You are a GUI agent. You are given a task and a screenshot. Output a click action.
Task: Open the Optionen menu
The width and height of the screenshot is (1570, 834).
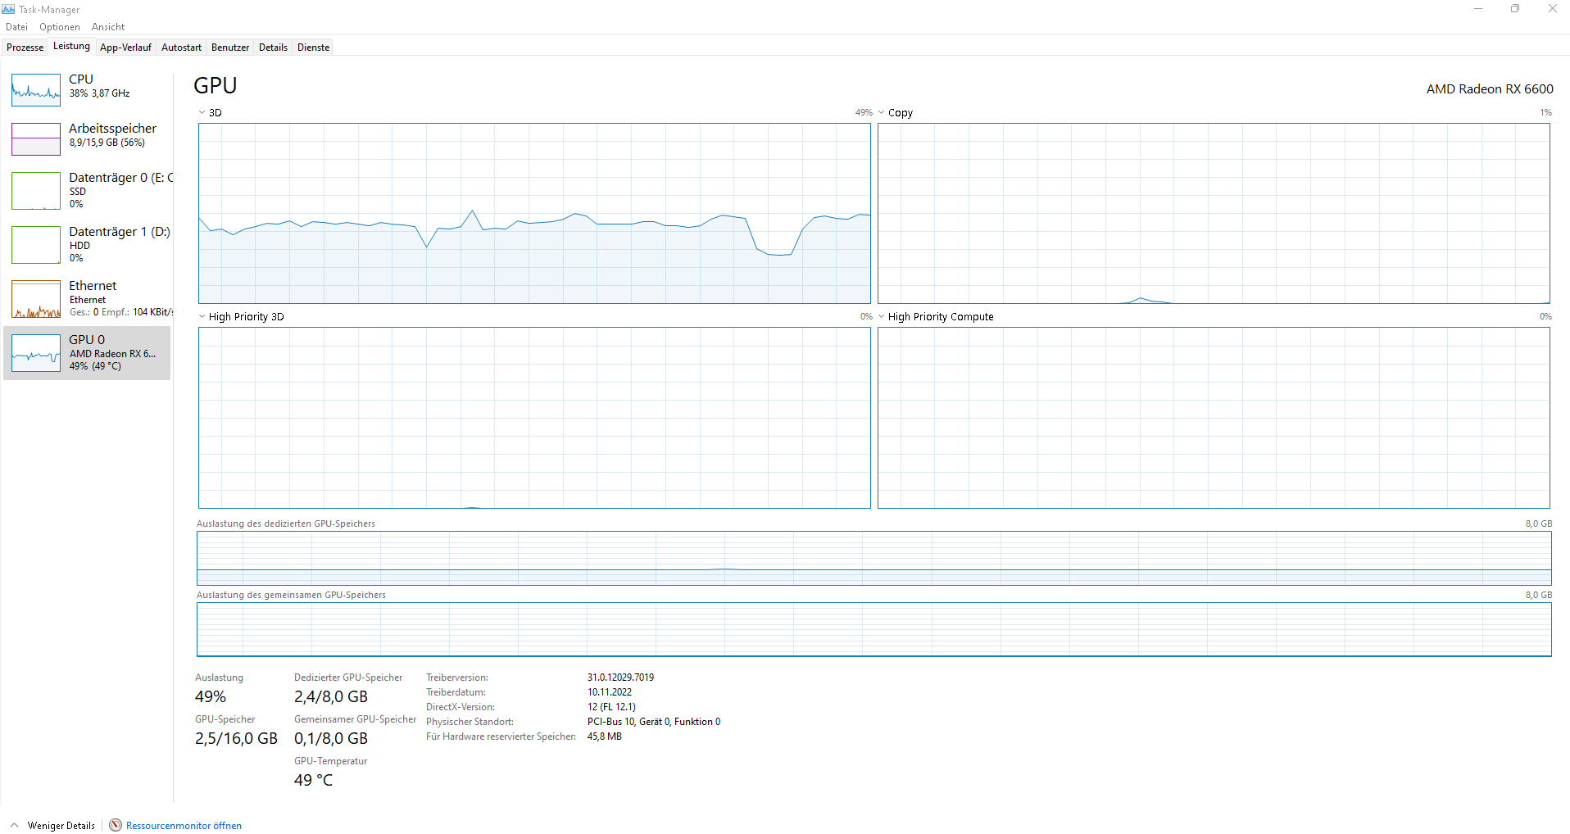pos(60,27)
